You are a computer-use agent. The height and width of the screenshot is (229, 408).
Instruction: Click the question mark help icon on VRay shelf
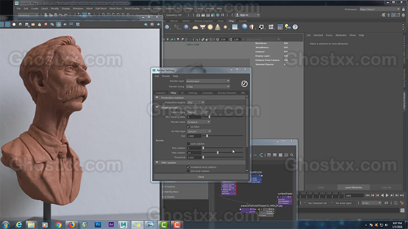pos(295,27)
